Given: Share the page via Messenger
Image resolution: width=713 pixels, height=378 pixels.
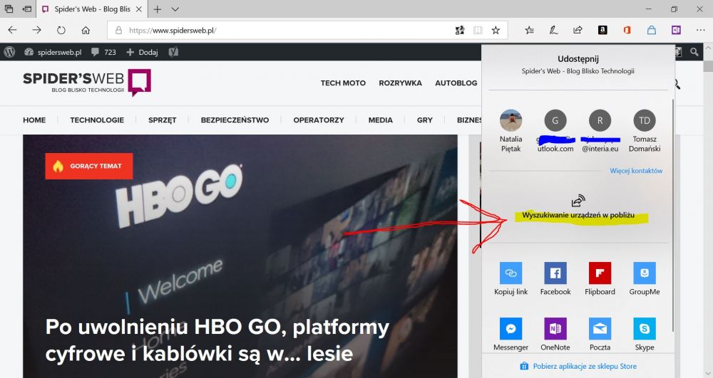Looking at the screenshot, I should 511,335.
